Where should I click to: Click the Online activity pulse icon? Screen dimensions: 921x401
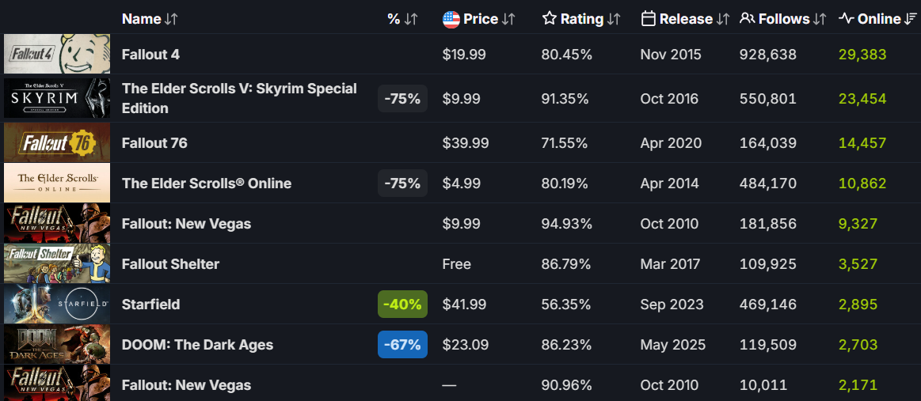pos(846,18)
